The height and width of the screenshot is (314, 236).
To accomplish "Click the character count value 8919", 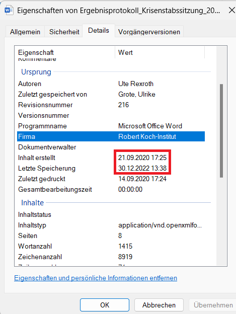I will pos(125,257).
